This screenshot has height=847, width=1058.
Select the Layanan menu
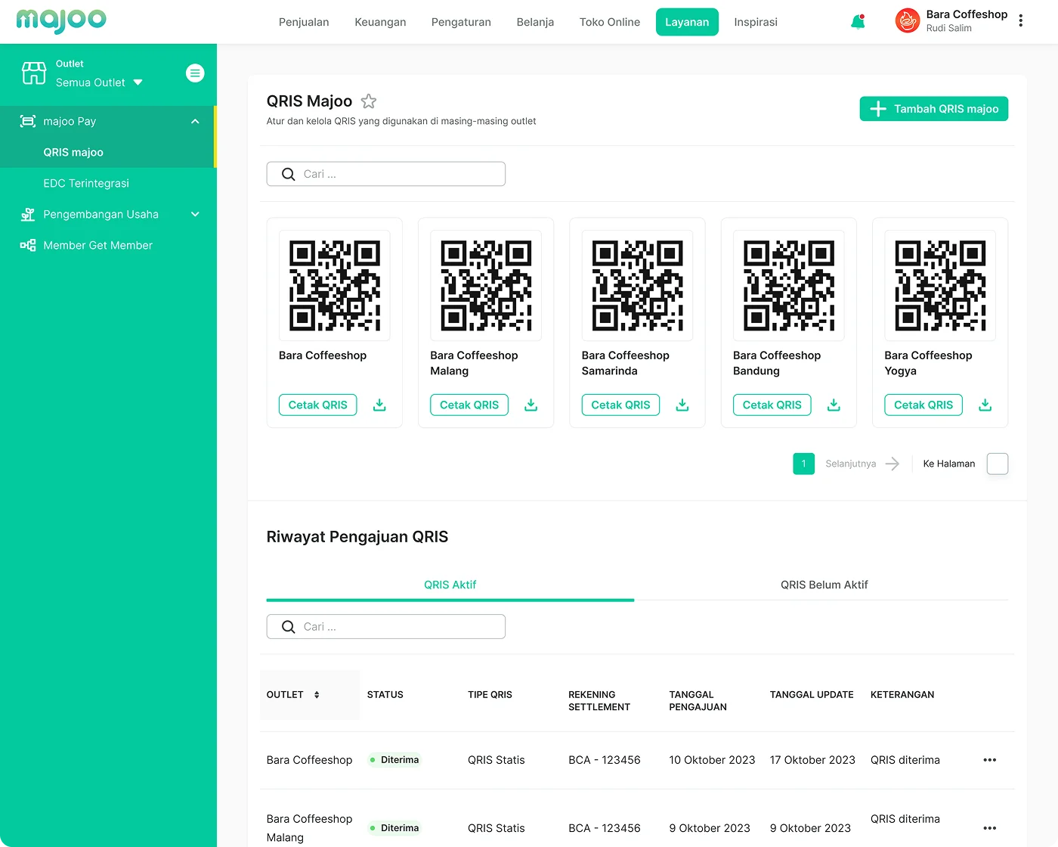(x=687, y=22)
